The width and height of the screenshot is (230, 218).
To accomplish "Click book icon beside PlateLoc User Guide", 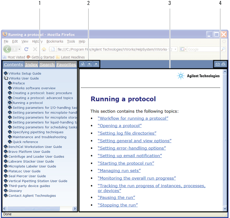I will [x=6, y=171].
